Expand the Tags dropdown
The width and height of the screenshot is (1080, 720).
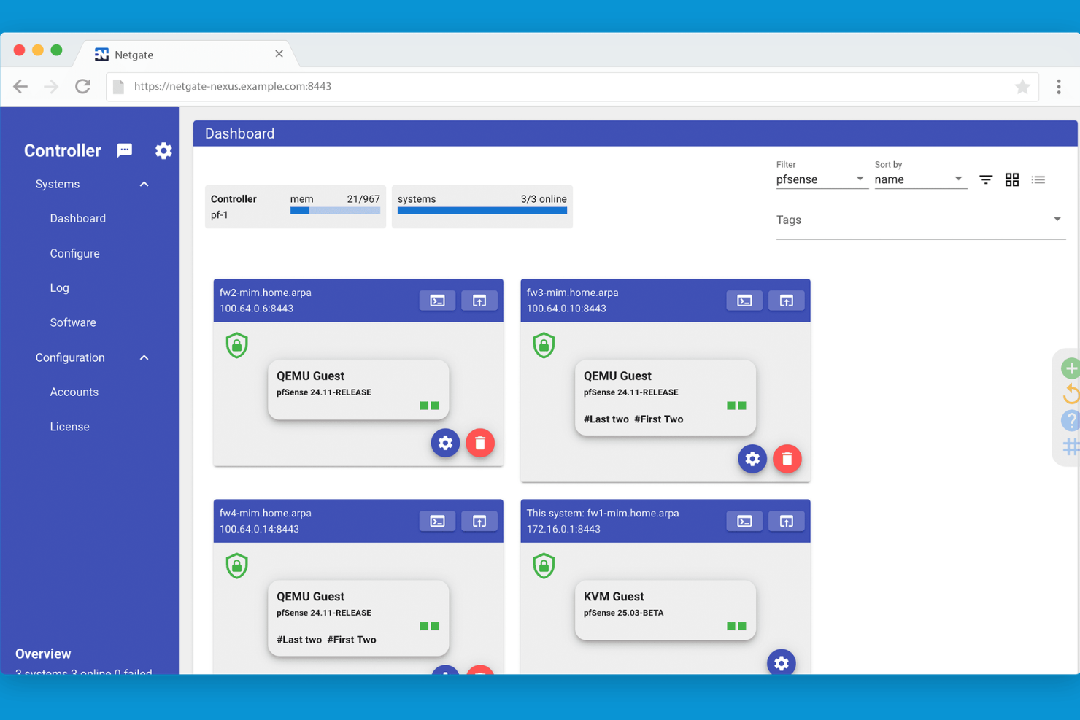(921, 220)
